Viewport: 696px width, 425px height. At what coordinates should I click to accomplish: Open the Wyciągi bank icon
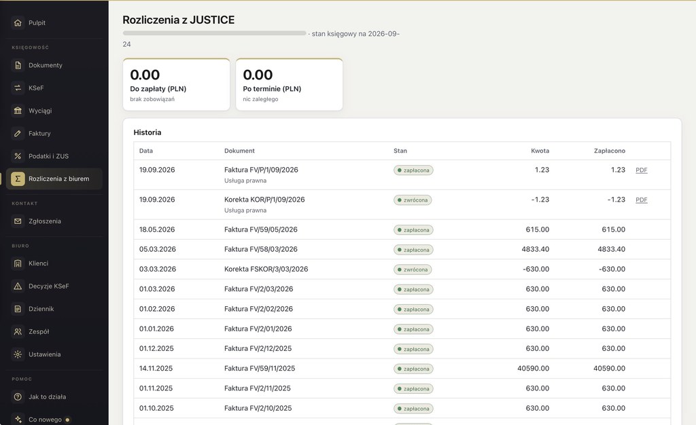pyautogui.click(x=18, y=111)
